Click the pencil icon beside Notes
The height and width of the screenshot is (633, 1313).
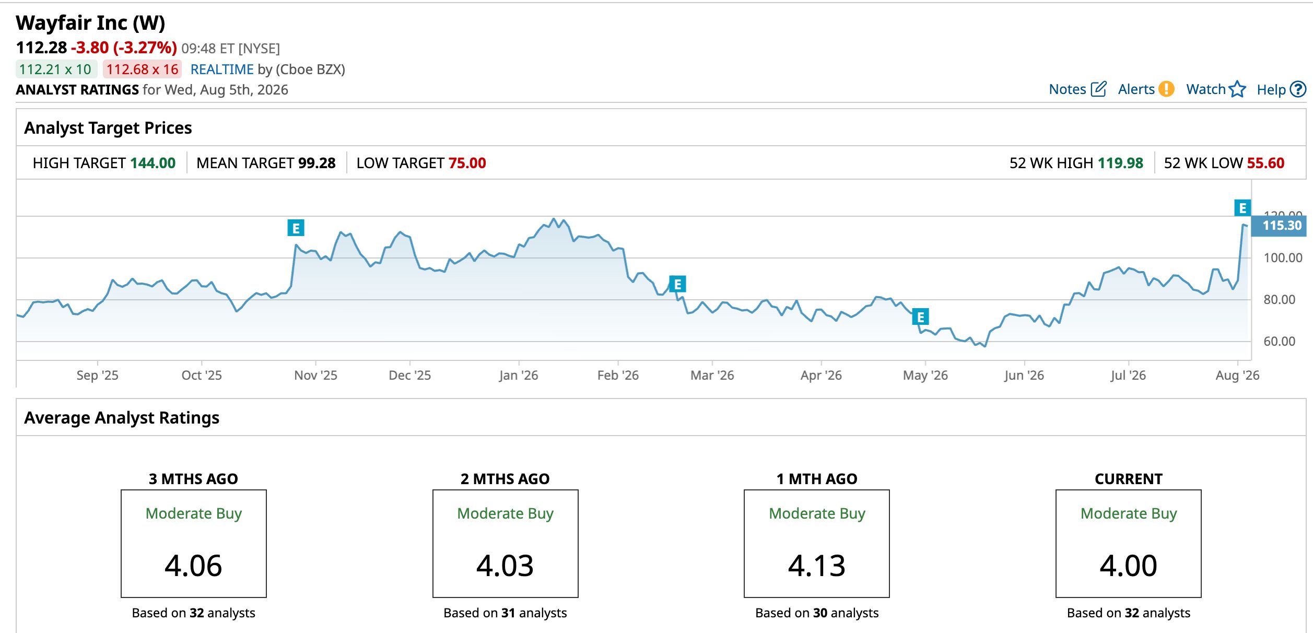tap(1099, 89)
